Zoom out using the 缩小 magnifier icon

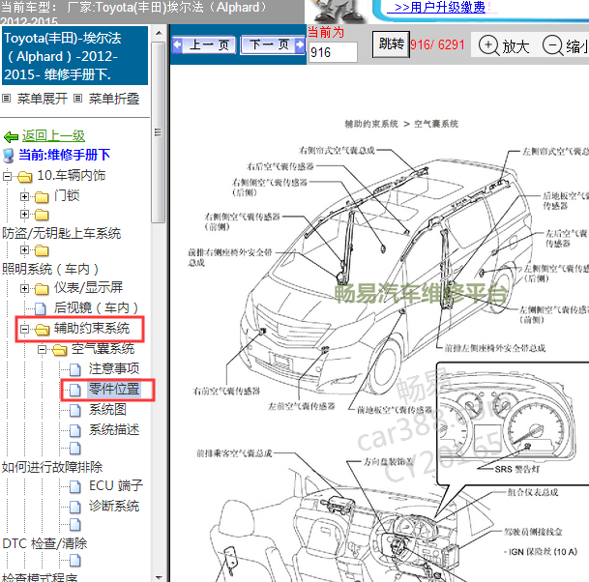[552, 45]
